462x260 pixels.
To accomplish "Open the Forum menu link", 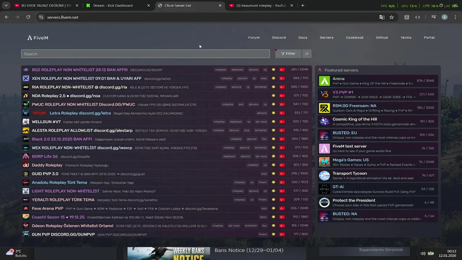I will pos(254,38).
